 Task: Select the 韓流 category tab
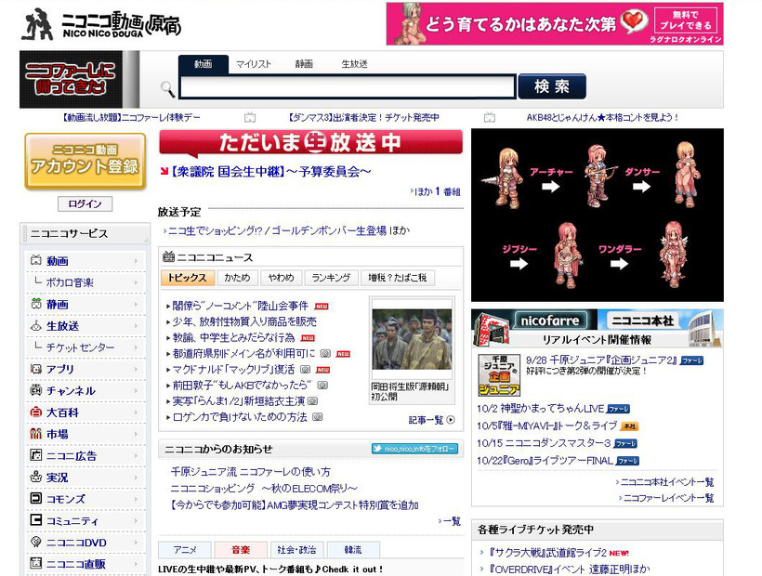(x=353, y=550)
